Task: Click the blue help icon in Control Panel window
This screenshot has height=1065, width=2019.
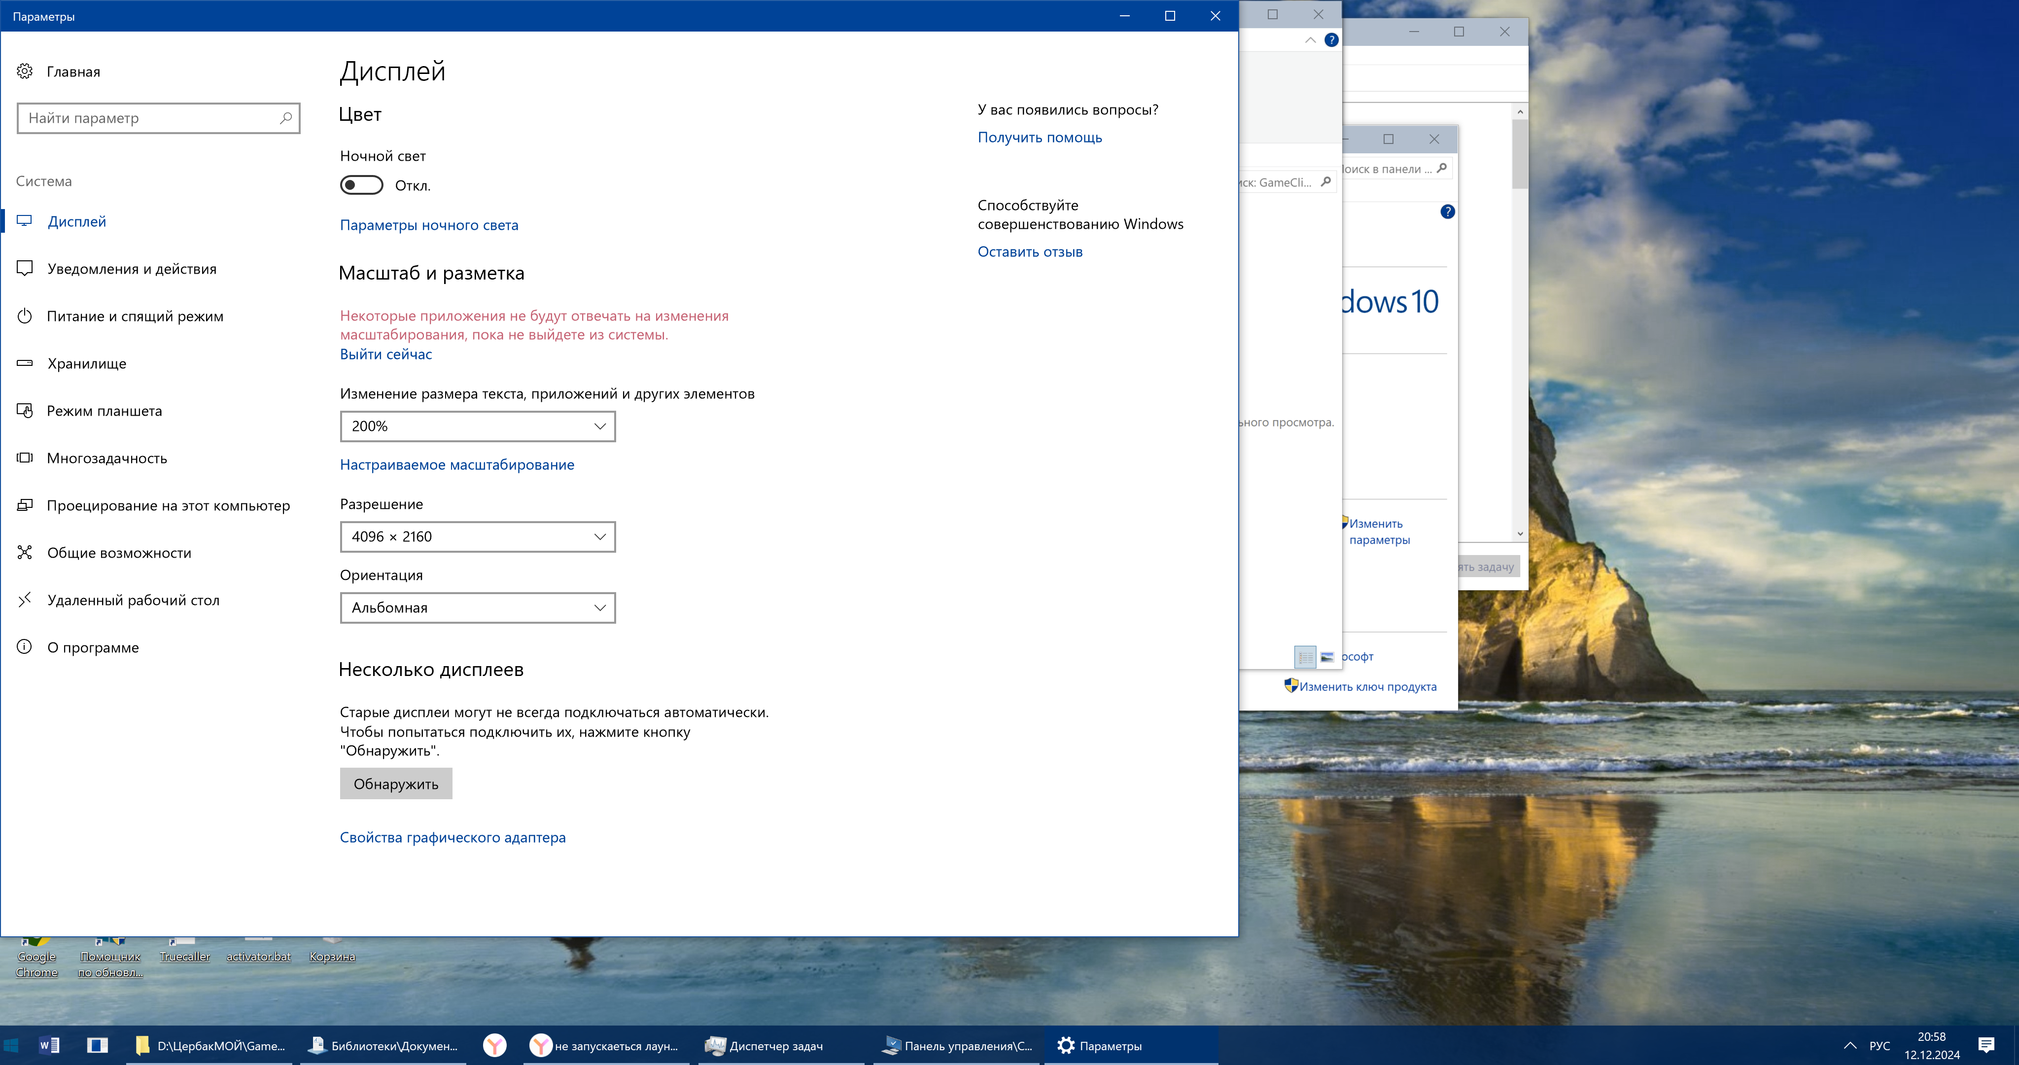Action: point(1447,212)
